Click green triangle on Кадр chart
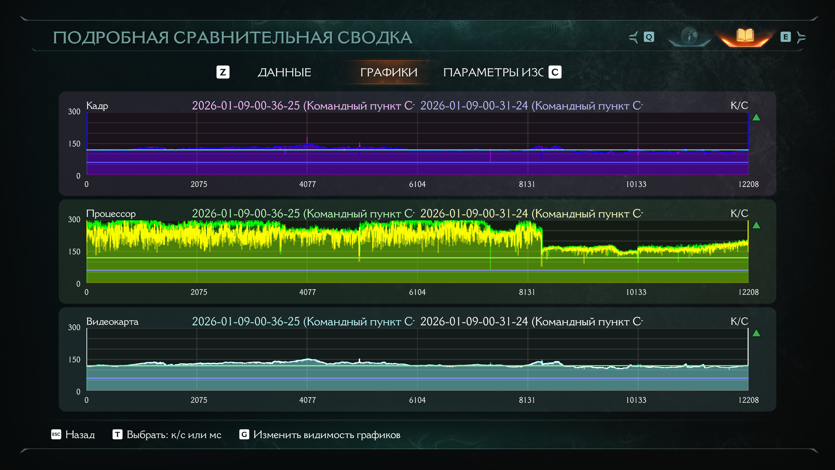This screenshot has height=470, width=835. (756, 117)
